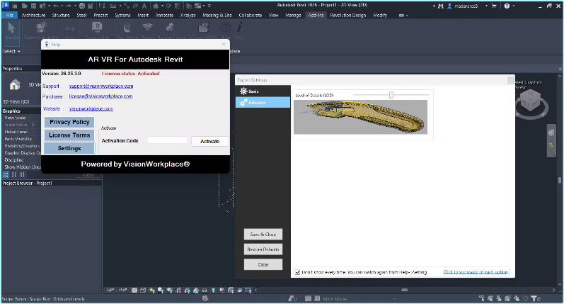Viewport: 564px width, 304px height.
Task: Switch to the Structure ribbon tab
Action: coord(61,15)
